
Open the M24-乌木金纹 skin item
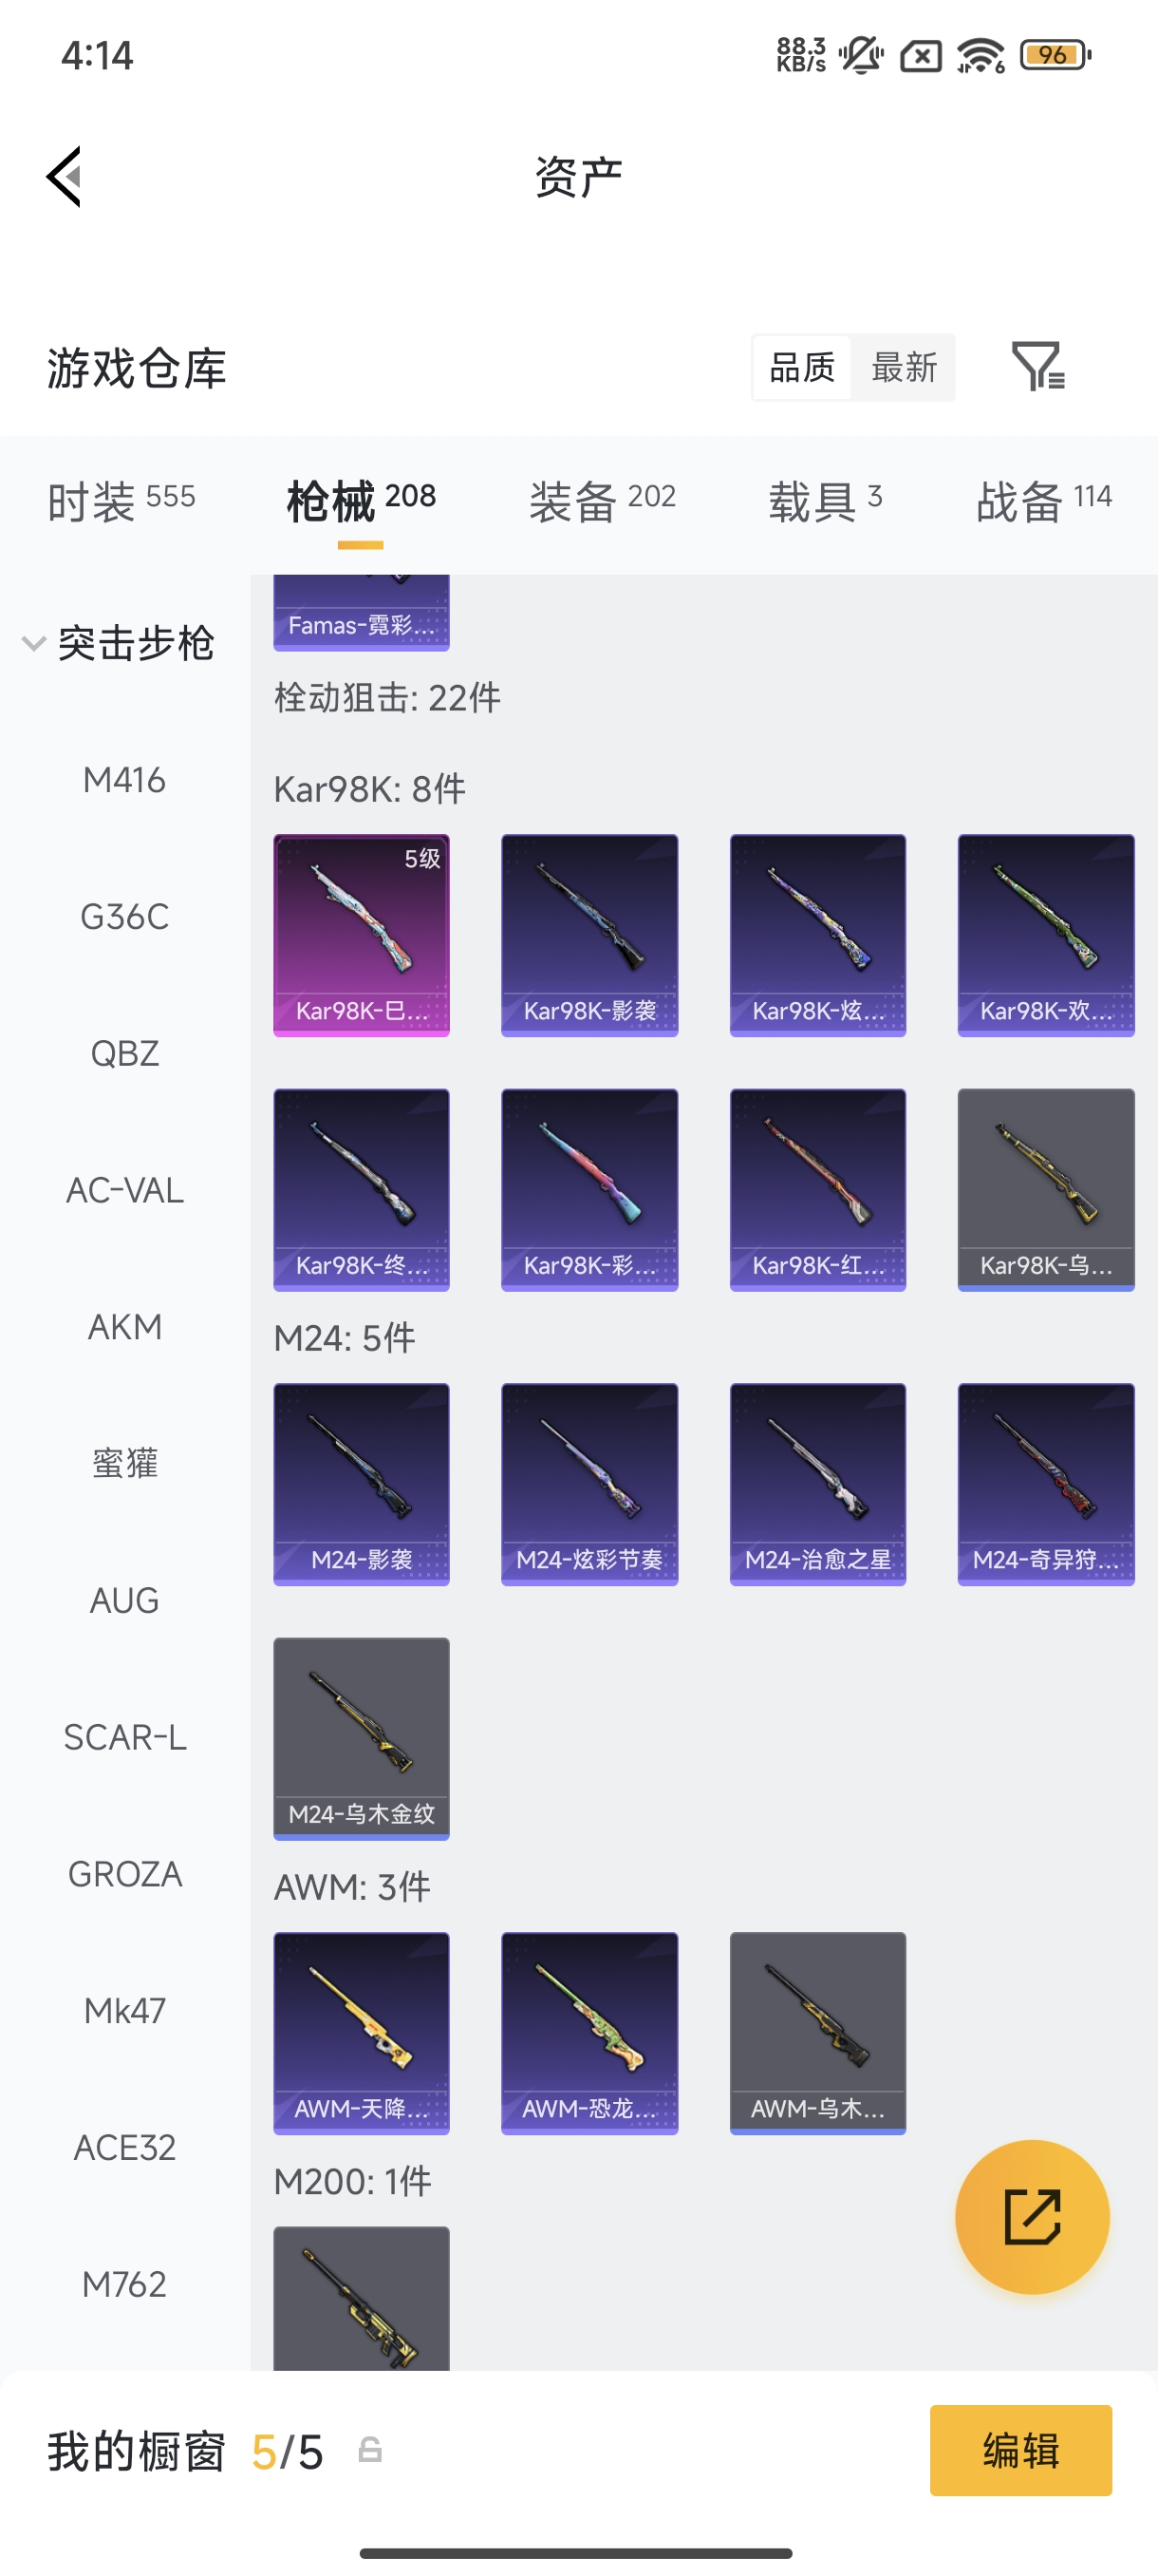click(x=362, y=1738)
